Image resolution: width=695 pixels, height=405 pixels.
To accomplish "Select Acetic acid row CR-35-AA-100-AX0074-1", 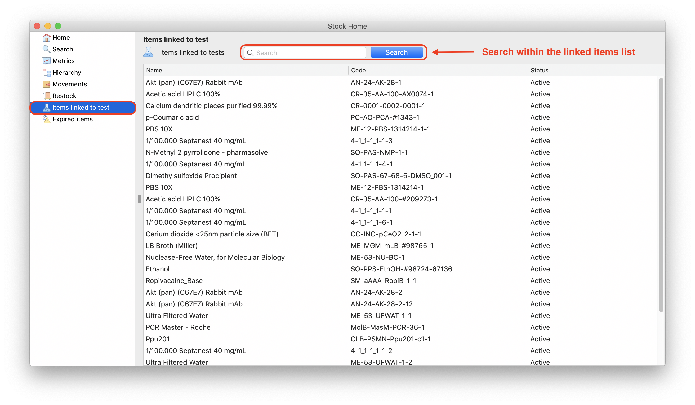I will click(400, 94).
